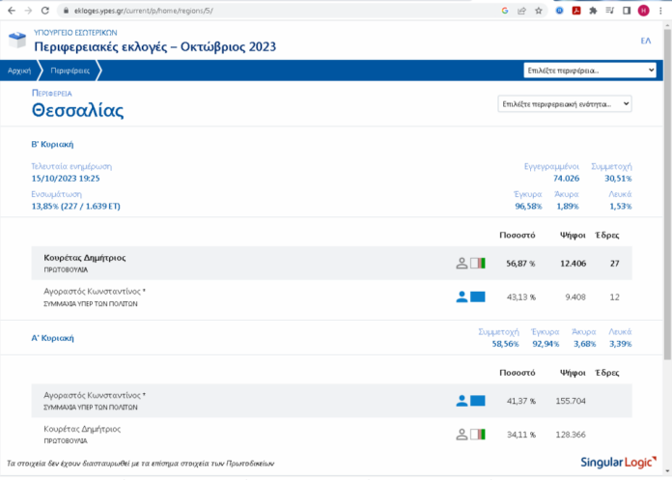Go to Περιφέρειες breadcrumb
This screenshot has height=480, width=672.
tap(70, 71)
